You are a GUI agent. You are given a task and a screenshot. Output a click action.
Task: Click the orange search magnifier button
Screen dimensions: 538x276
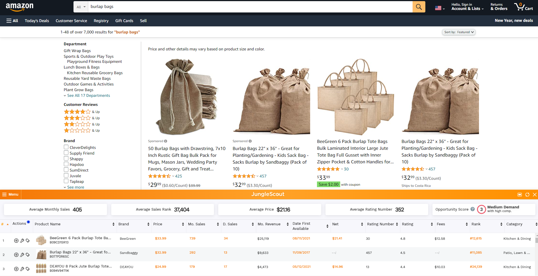tap(419, 7)
